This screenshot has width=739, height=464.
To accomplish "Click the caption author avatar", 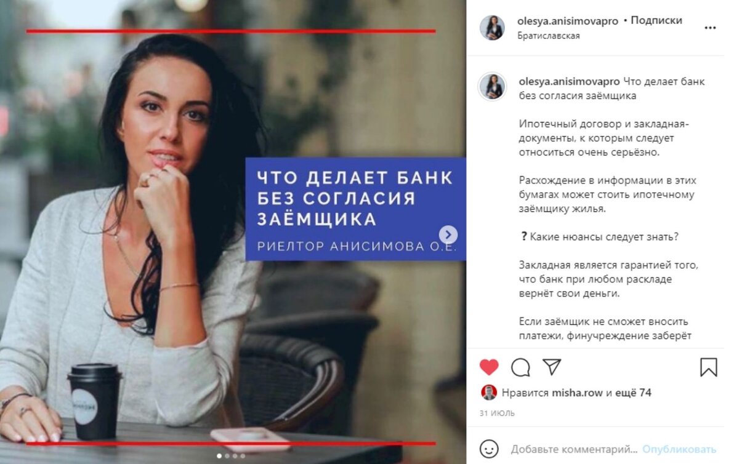I will pyautogui.click(x=492, y=87).
